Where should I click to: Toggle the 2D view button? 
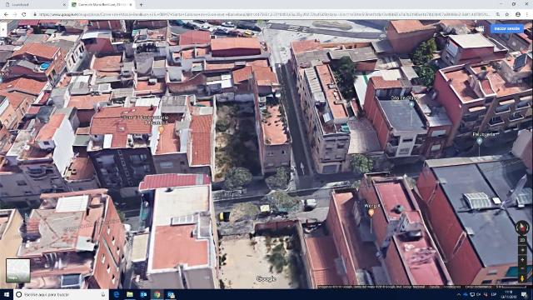[522, 240]
